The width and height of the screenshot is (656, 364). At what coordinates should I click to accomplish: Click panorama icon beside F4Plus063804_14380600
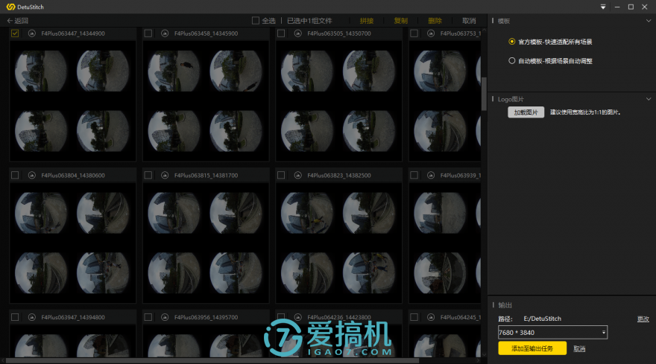(32, 175)
